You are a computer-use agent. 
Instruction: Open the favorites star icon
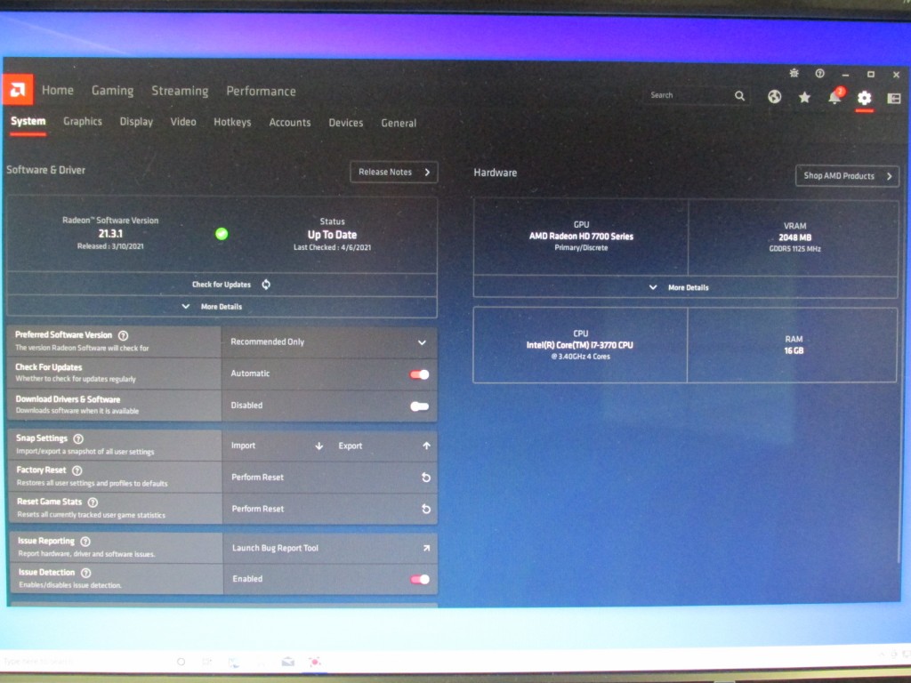pos(804,98)
